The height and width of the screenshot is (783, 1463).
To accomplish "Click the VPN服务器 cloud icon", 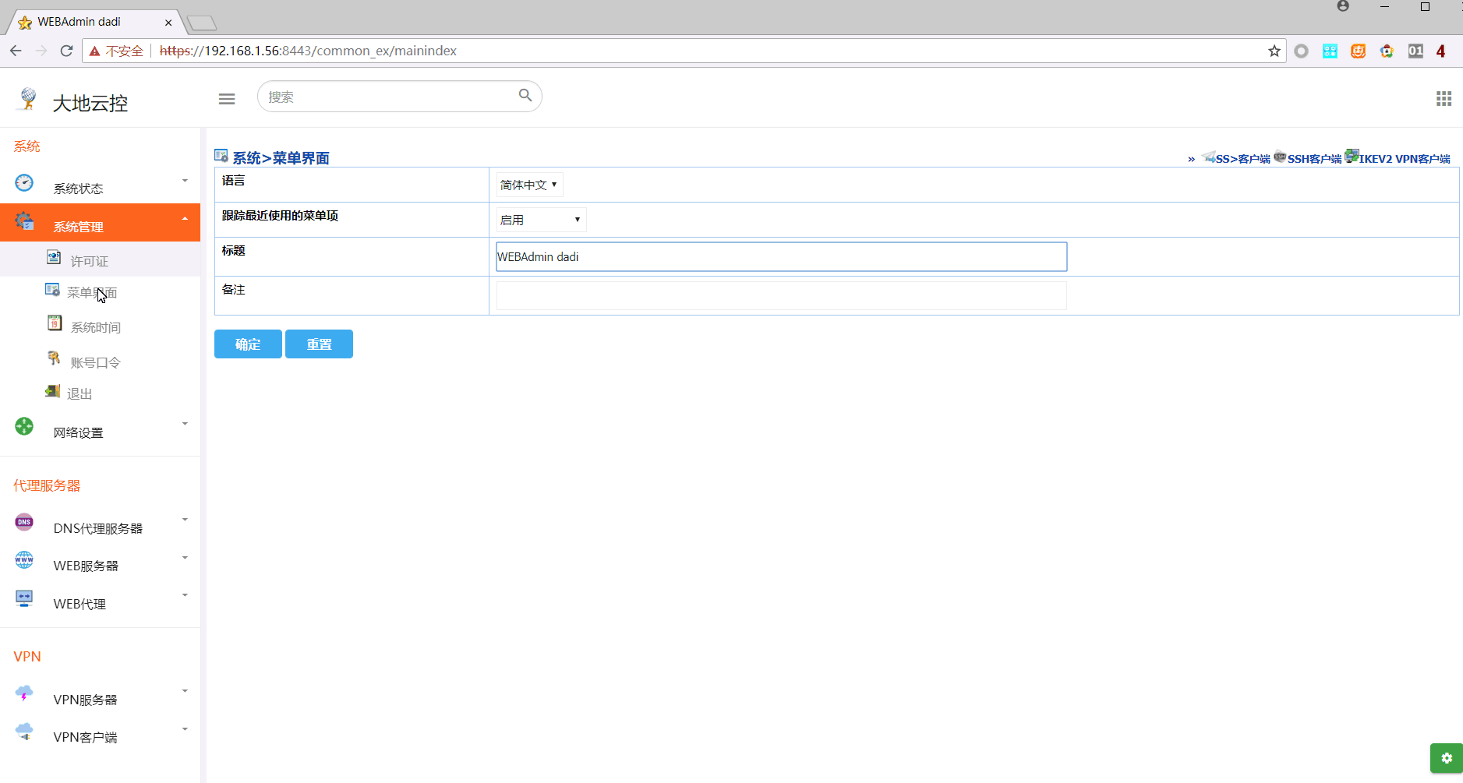I will tap(24, 693).
